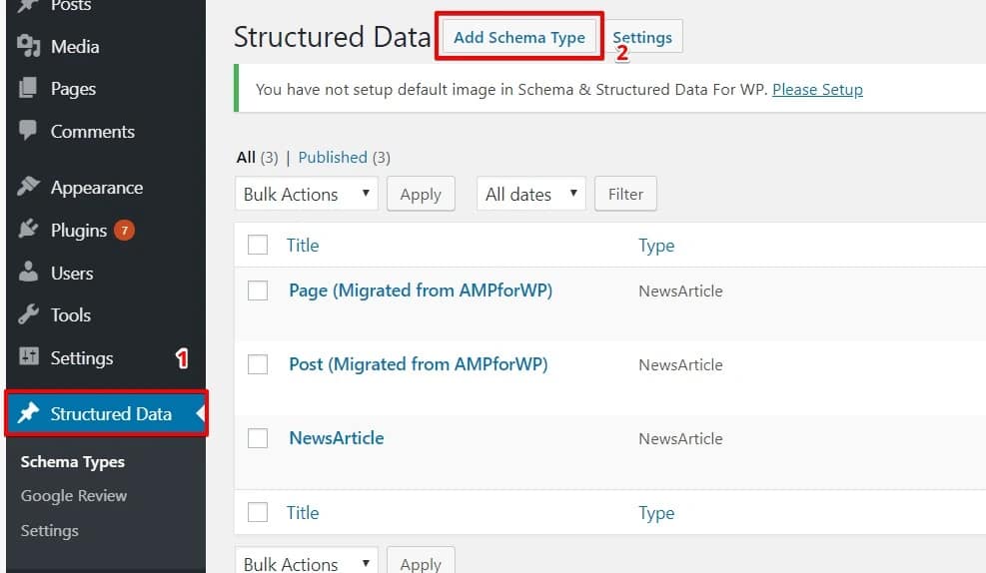Open Users in the admin menu
Image resolution: width=986 pixels, height=573 pixels.
click(x=72, y=273)
